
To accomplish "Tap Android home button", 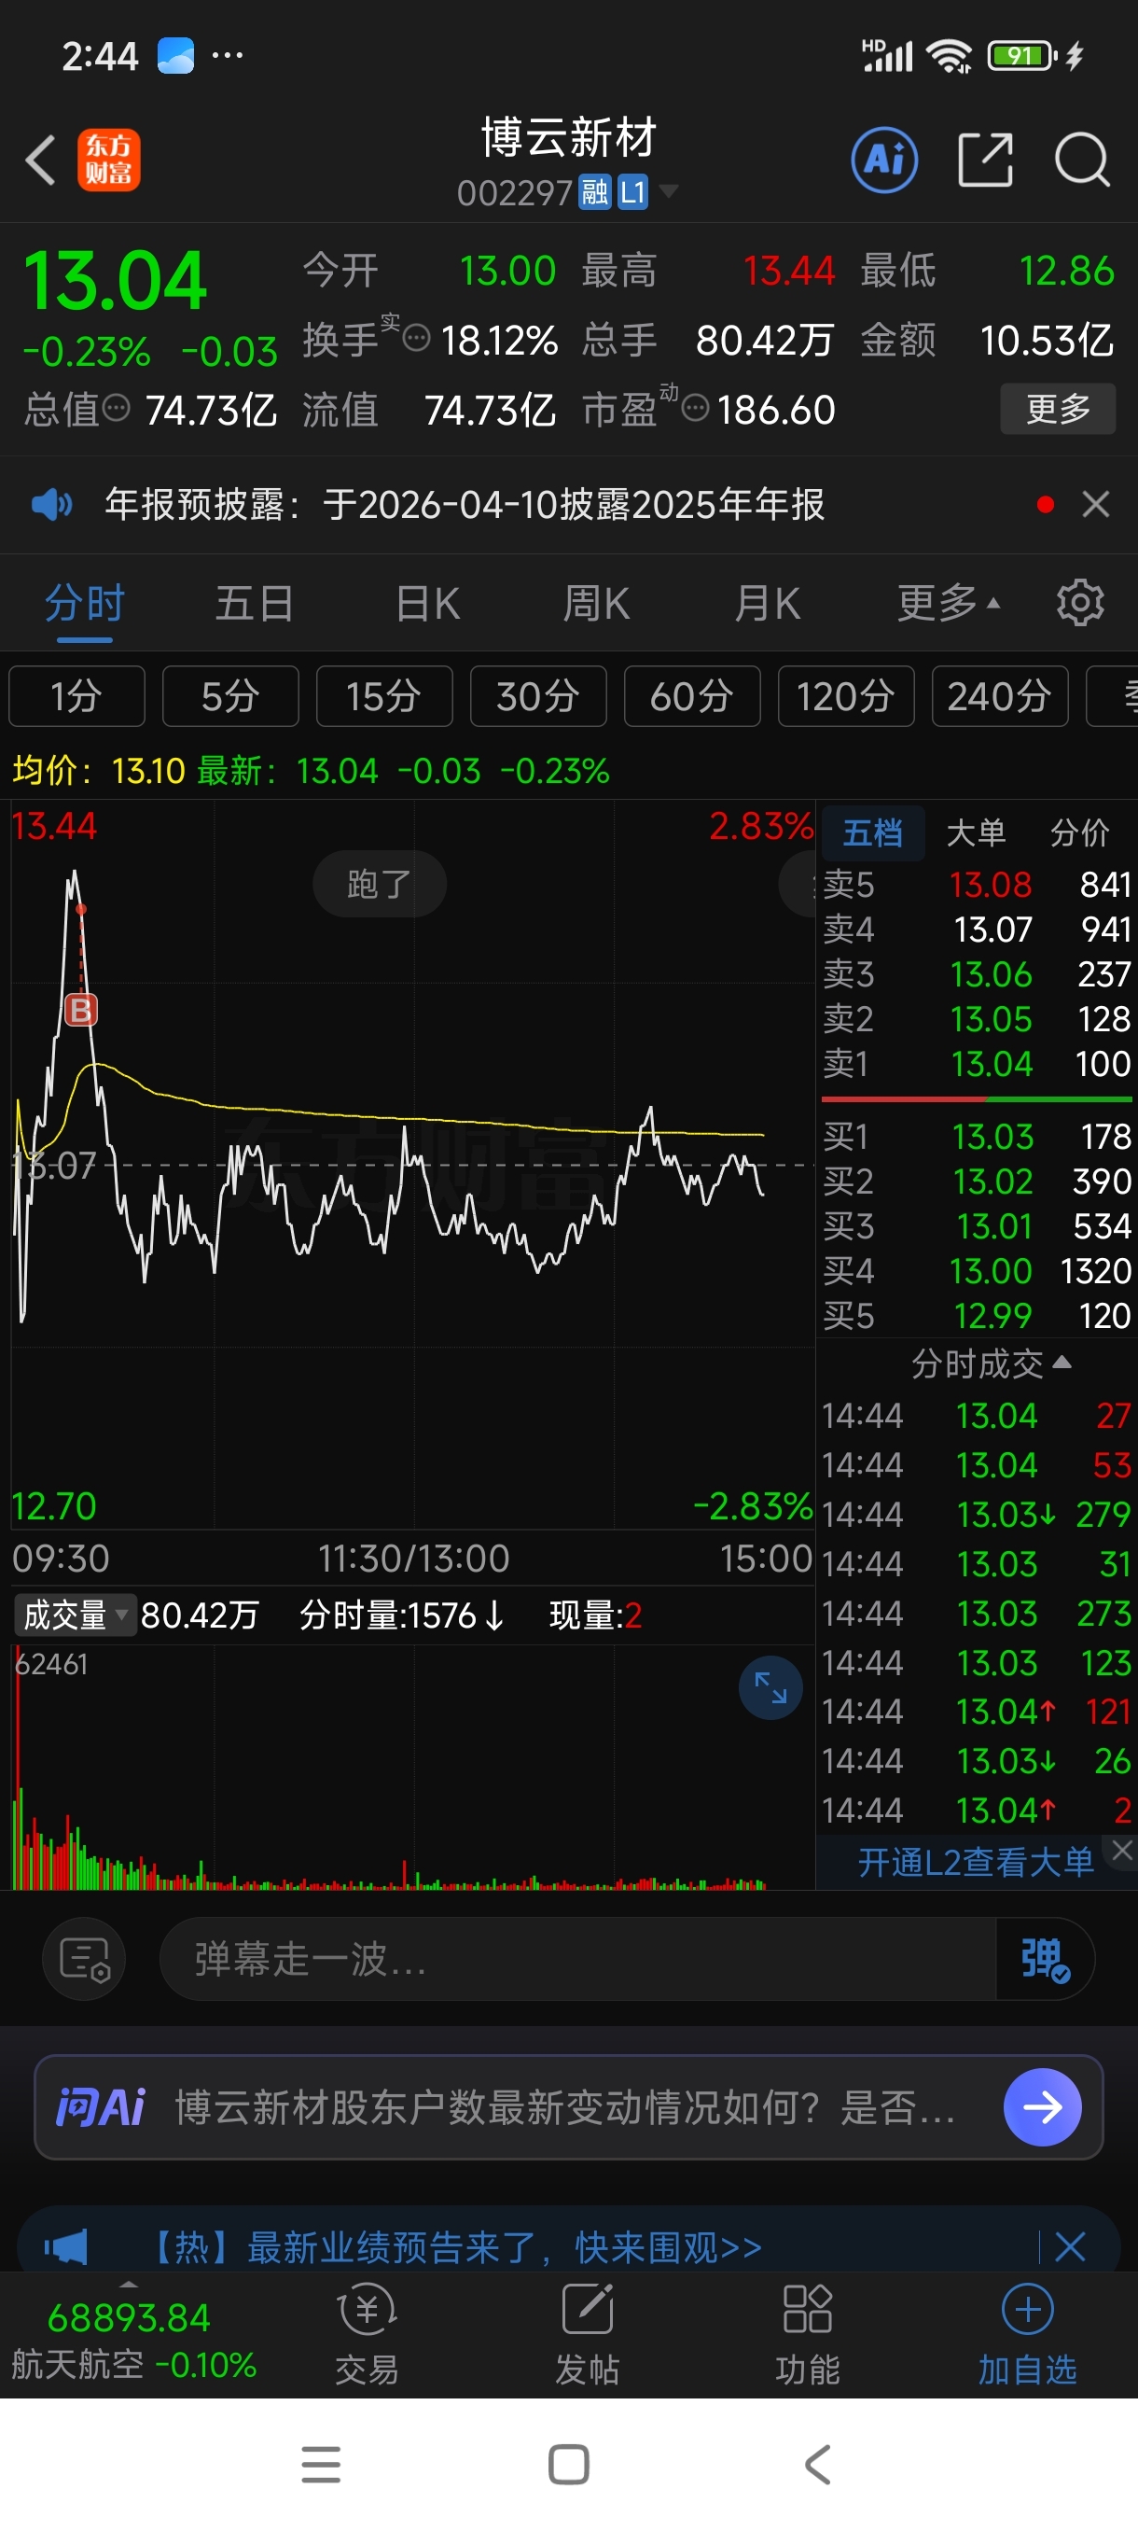I will coord(568,2464).
